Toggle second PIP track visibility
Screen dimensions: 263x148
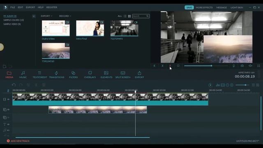point(8,118)
